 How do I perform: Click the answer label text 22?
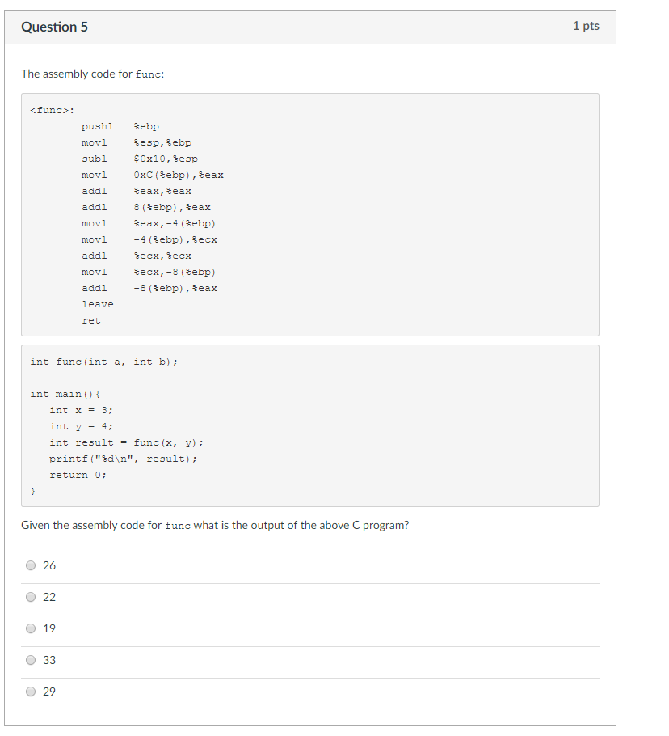pyautogui.click(x=49, y=597)
